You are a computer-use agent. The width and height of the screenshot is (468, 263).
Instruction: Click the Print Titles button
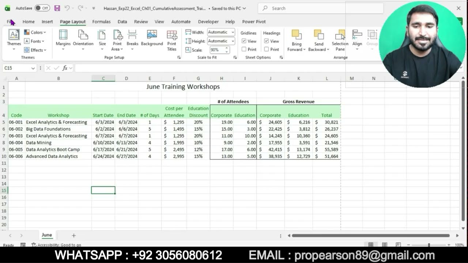pyautogui.click(x=172, y=40)
